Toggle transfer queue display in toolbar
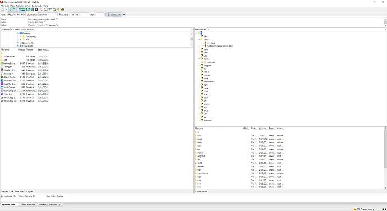The height and width of the screenshot is (211, 387). click(x=23, y=10)
